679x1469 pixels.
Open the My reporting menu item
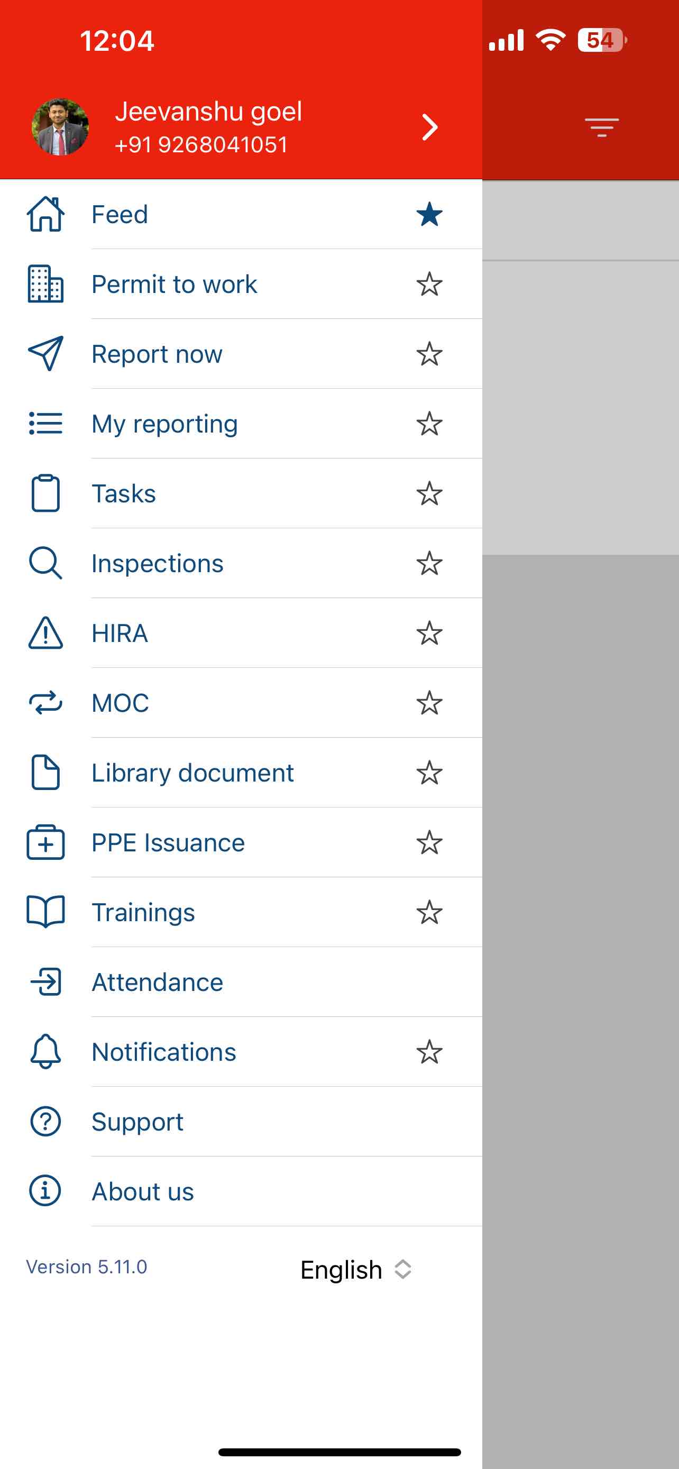tap(165, 424)
